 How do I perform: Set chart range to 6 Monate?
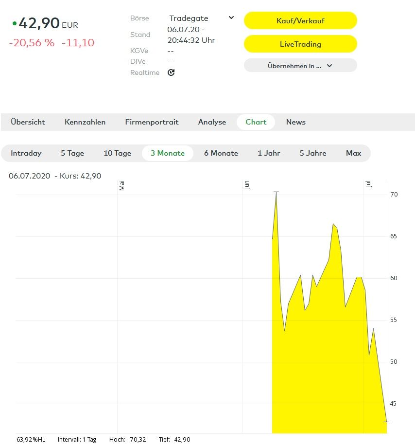[221, 153]
